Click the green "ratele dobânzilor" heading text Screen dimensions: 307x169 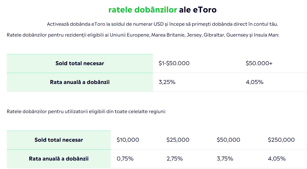click(143, 10)
